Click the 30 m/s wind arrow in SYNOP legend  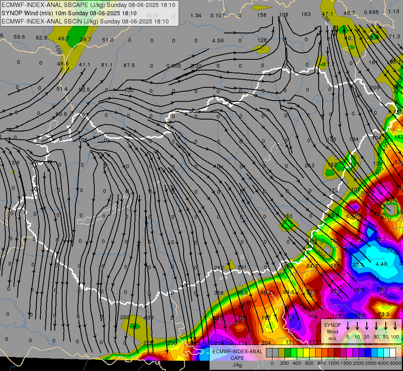376,326
